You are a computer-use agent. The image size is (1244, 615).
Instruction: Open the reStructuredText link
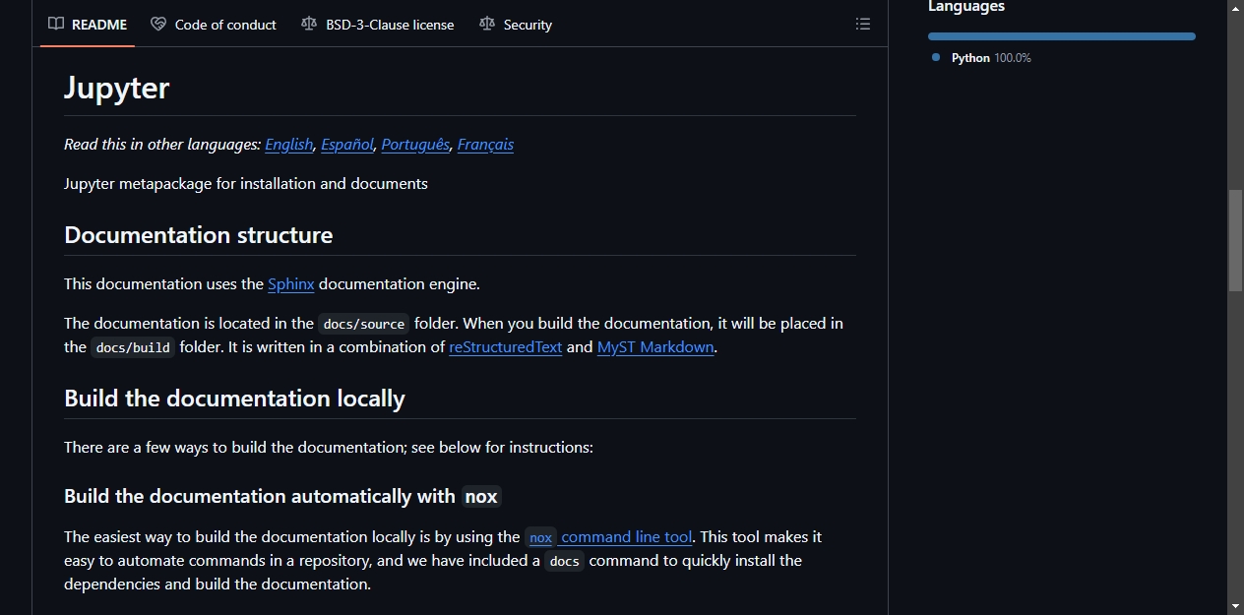pyautogui.click(x=506, y=347)
